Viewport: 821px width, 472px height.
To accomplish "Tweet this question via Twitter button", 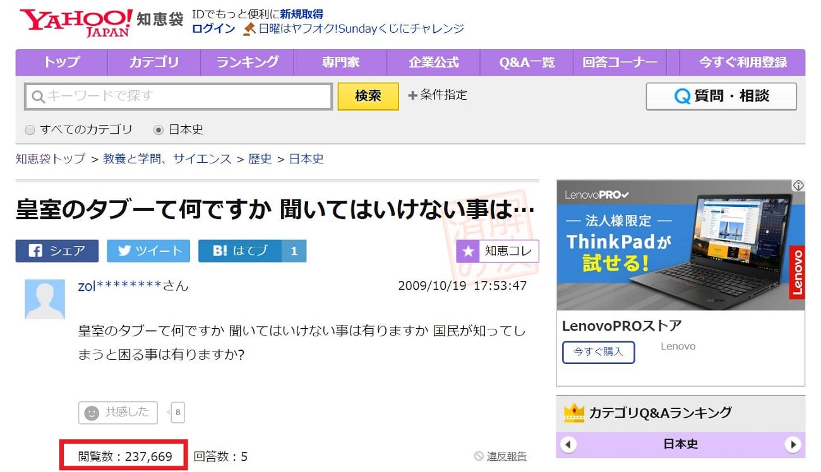I will coord(149,251).
